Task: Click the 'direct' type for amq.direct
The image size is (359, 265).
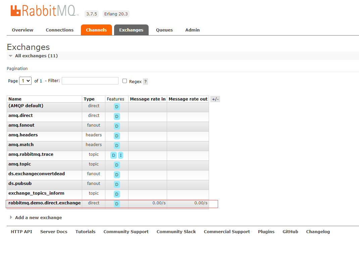Action: (94, 116)
